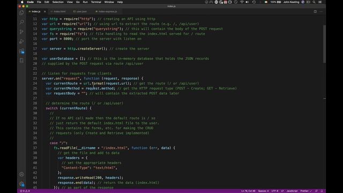Open the activity bar icon below Extensions
This screenshot has height=193, width=343.
click(21, 61)
